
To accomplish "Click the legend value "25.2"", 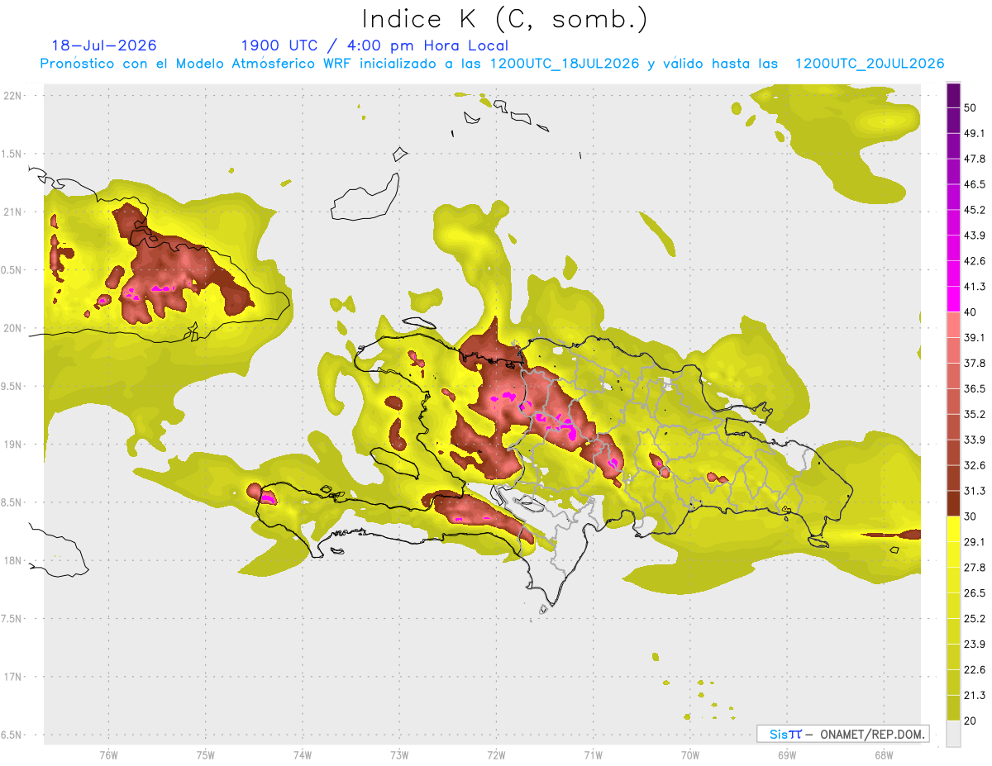I will [x=975, y=618].
